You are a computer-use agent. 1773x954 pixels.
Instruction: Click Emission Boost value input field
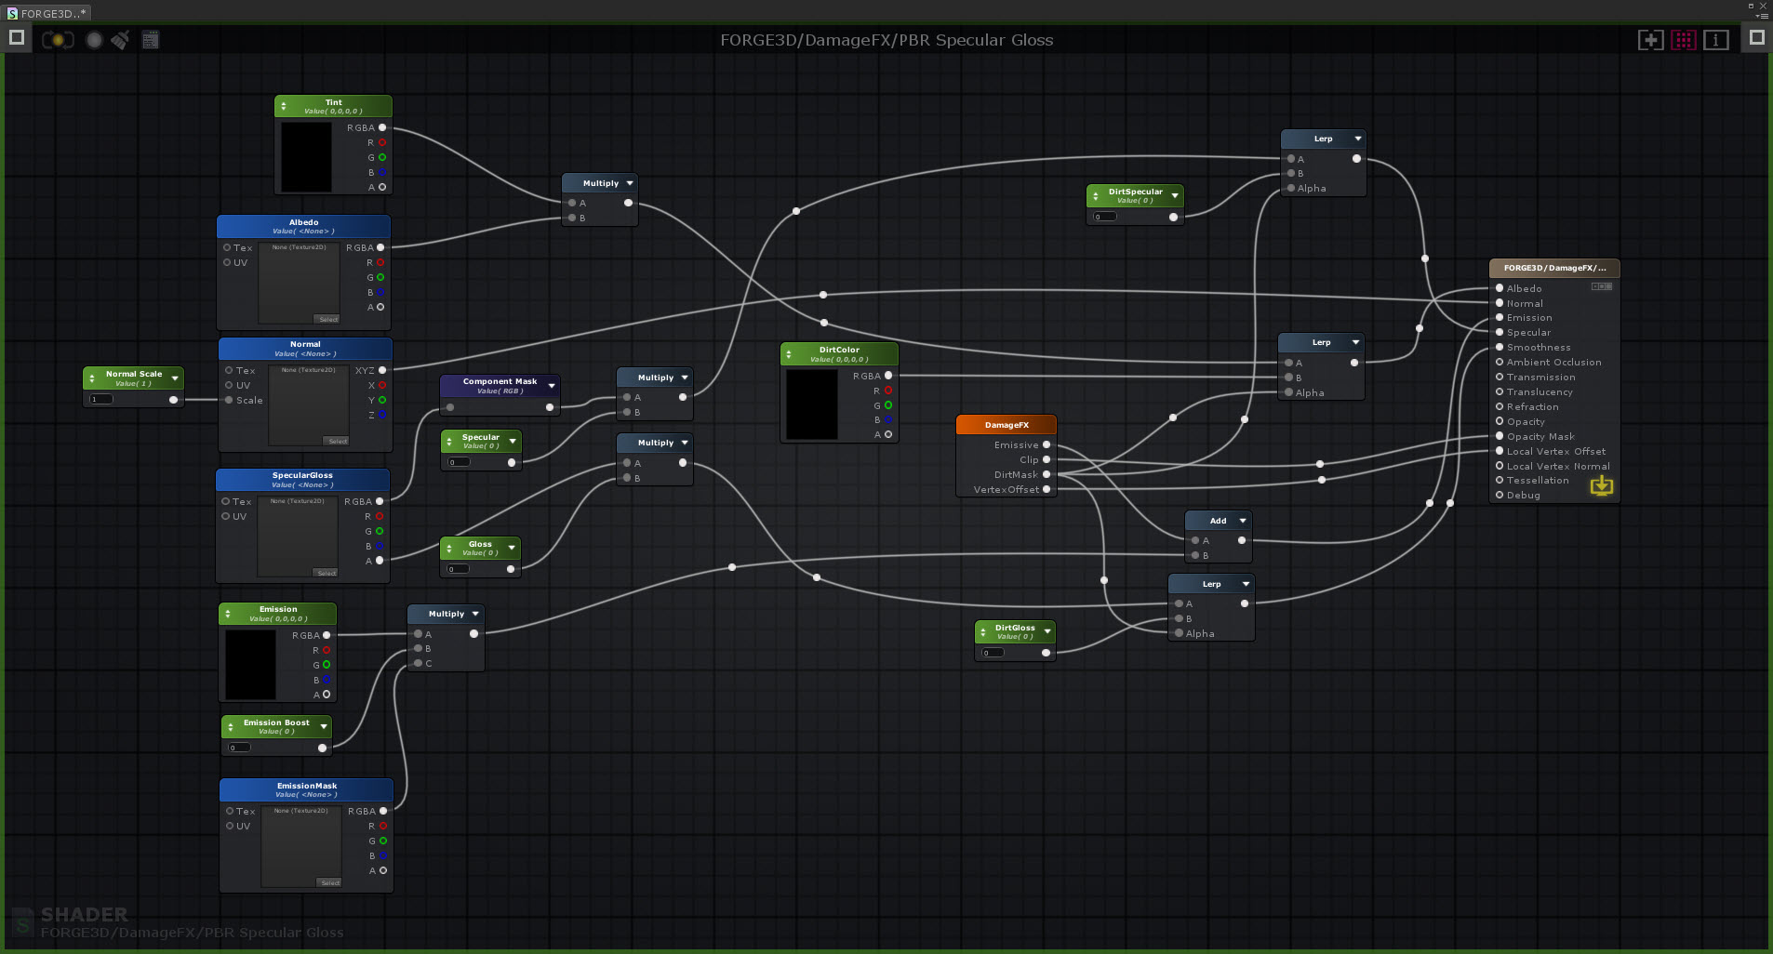[x=239, y=748]
